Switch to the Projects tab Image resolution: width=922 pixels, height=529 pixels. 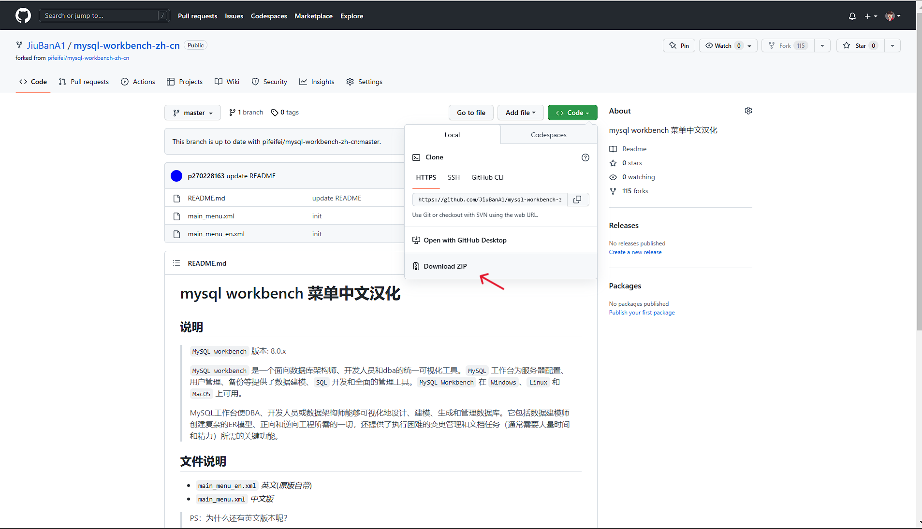point(185,82)
